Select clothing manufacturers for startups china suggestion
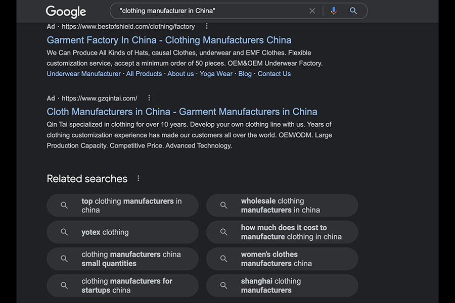The height and width of the screenshot is (303, 455). [127, 286]
